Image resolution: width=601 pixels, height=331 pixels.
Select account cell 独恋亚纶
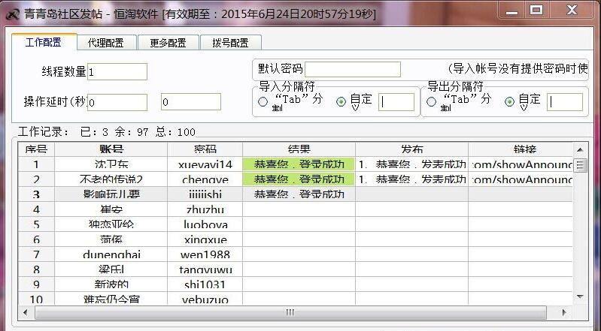point(111,224)
